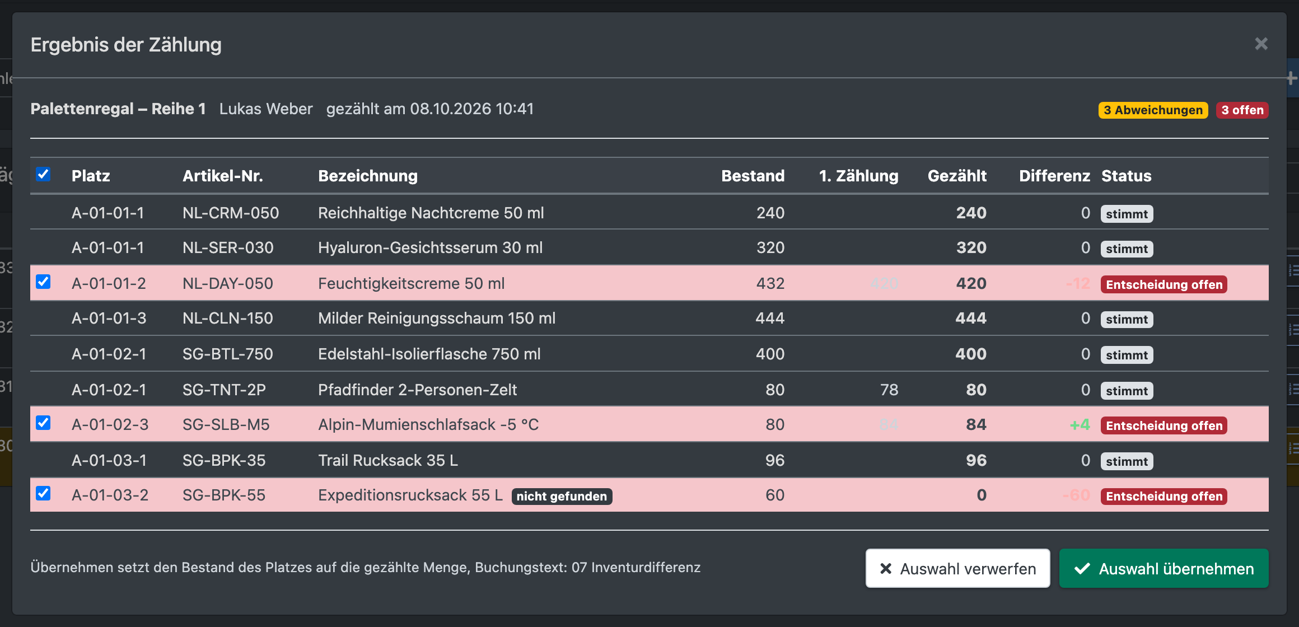Click Platz A-01-03-1 cell
Viewport: 1299px width, 627px height.
coord(109,460)
